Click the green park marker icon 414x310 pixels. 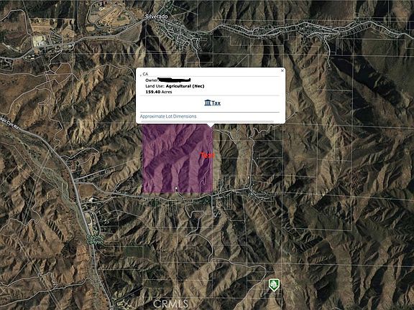pos(274,285)
